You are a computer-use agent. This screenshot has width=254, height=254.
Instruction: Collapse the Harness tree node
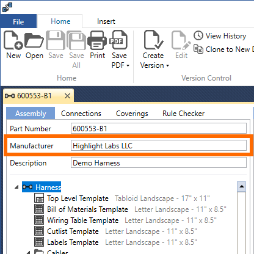[x=16, y=187]
